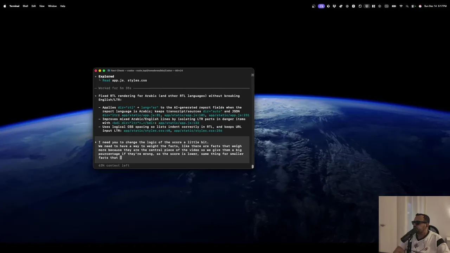Click the play-circle menu bar icon
This screenshot has width=450, height=253.
click(x=380, y=6)
